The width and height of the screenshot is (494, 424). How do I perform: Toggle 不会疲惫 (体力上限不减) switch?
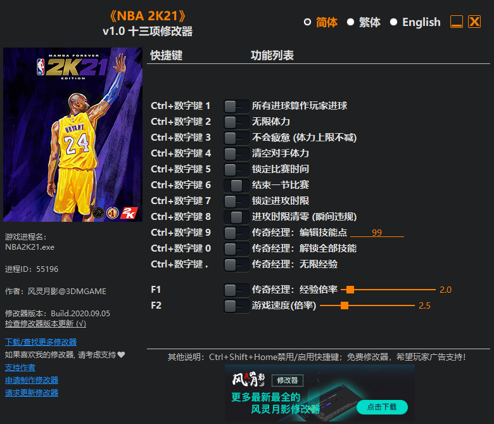pos(236,138)
